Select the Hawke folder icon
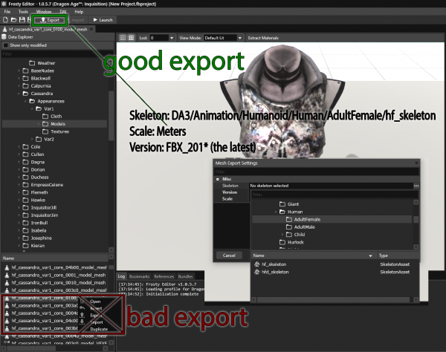 point(25,200)
